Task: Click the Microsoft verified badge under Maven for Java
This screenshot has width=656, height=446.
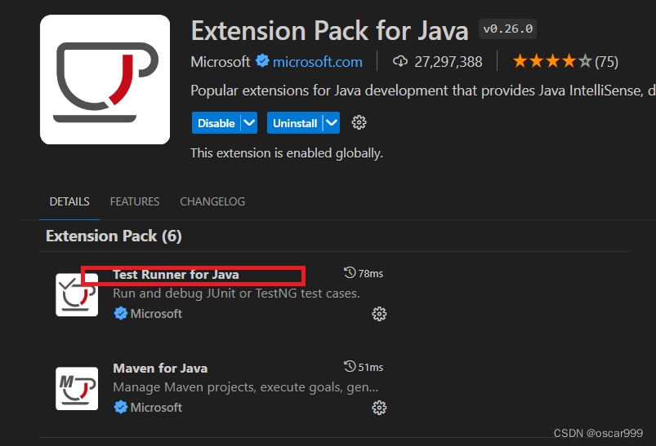Action: pos(120,407)
